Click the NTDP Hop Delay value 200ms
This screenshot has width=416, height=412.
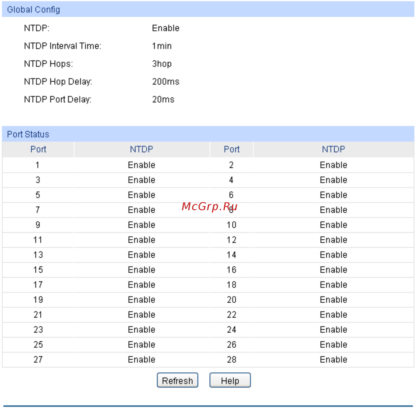(x=166, y=81)
